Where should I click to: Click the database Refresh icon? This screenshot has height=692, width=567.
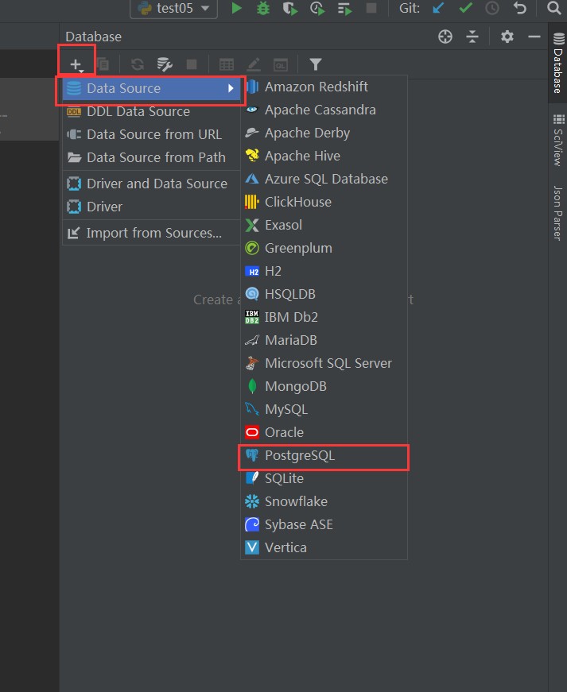click(x=138, y=64)
